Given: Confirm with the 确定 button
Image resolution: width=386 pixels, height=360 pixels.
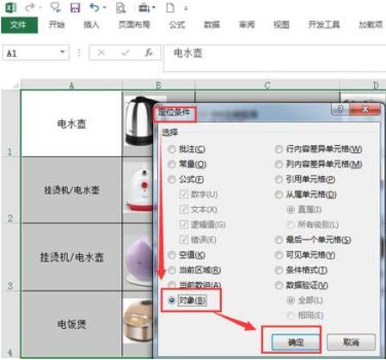Looking at the screenshot, I should click(x=296, y=342).
